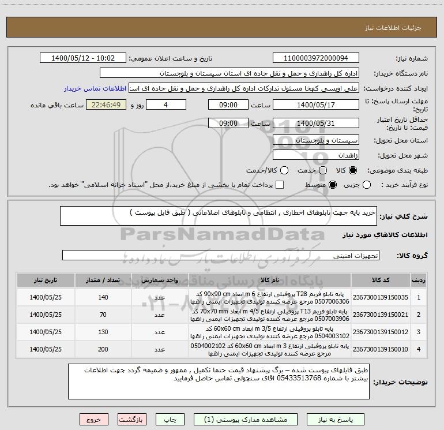Click product code 2367300139150035

click(x=381, y=297)
